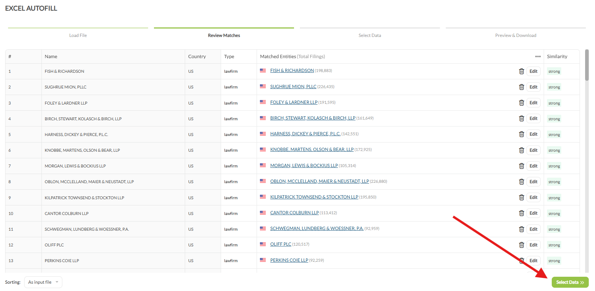The image size is (595, 291).
Task: Open the SUGHRUE MION, PLLC entity link
Action: point(293,87)
